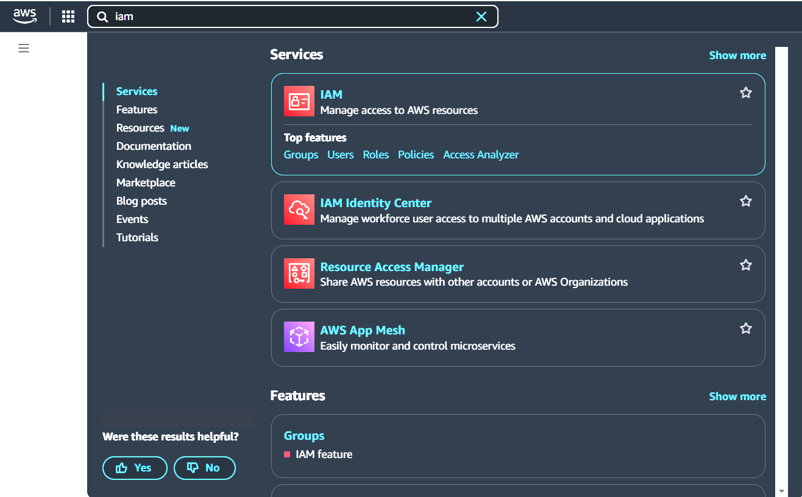
Task: Favorite IAM with the star
Action: [x=746, y=93]
